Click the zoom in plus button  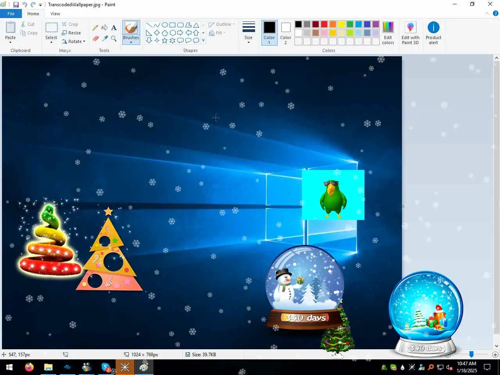coord(495,355)
